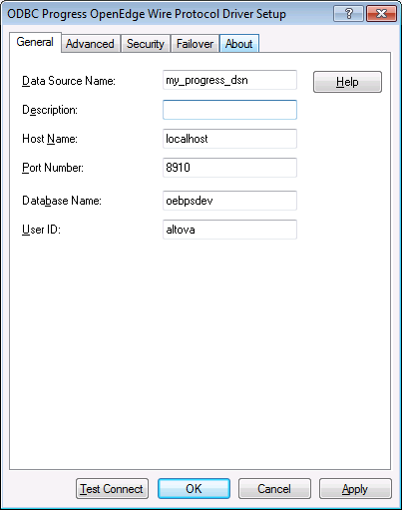Click the Description label

[x=50, y=110]
